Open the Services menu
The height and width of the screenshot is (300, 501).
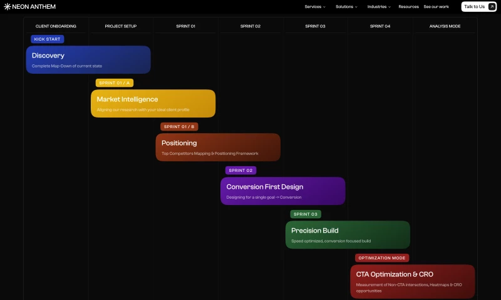click(x=315, y=7)
